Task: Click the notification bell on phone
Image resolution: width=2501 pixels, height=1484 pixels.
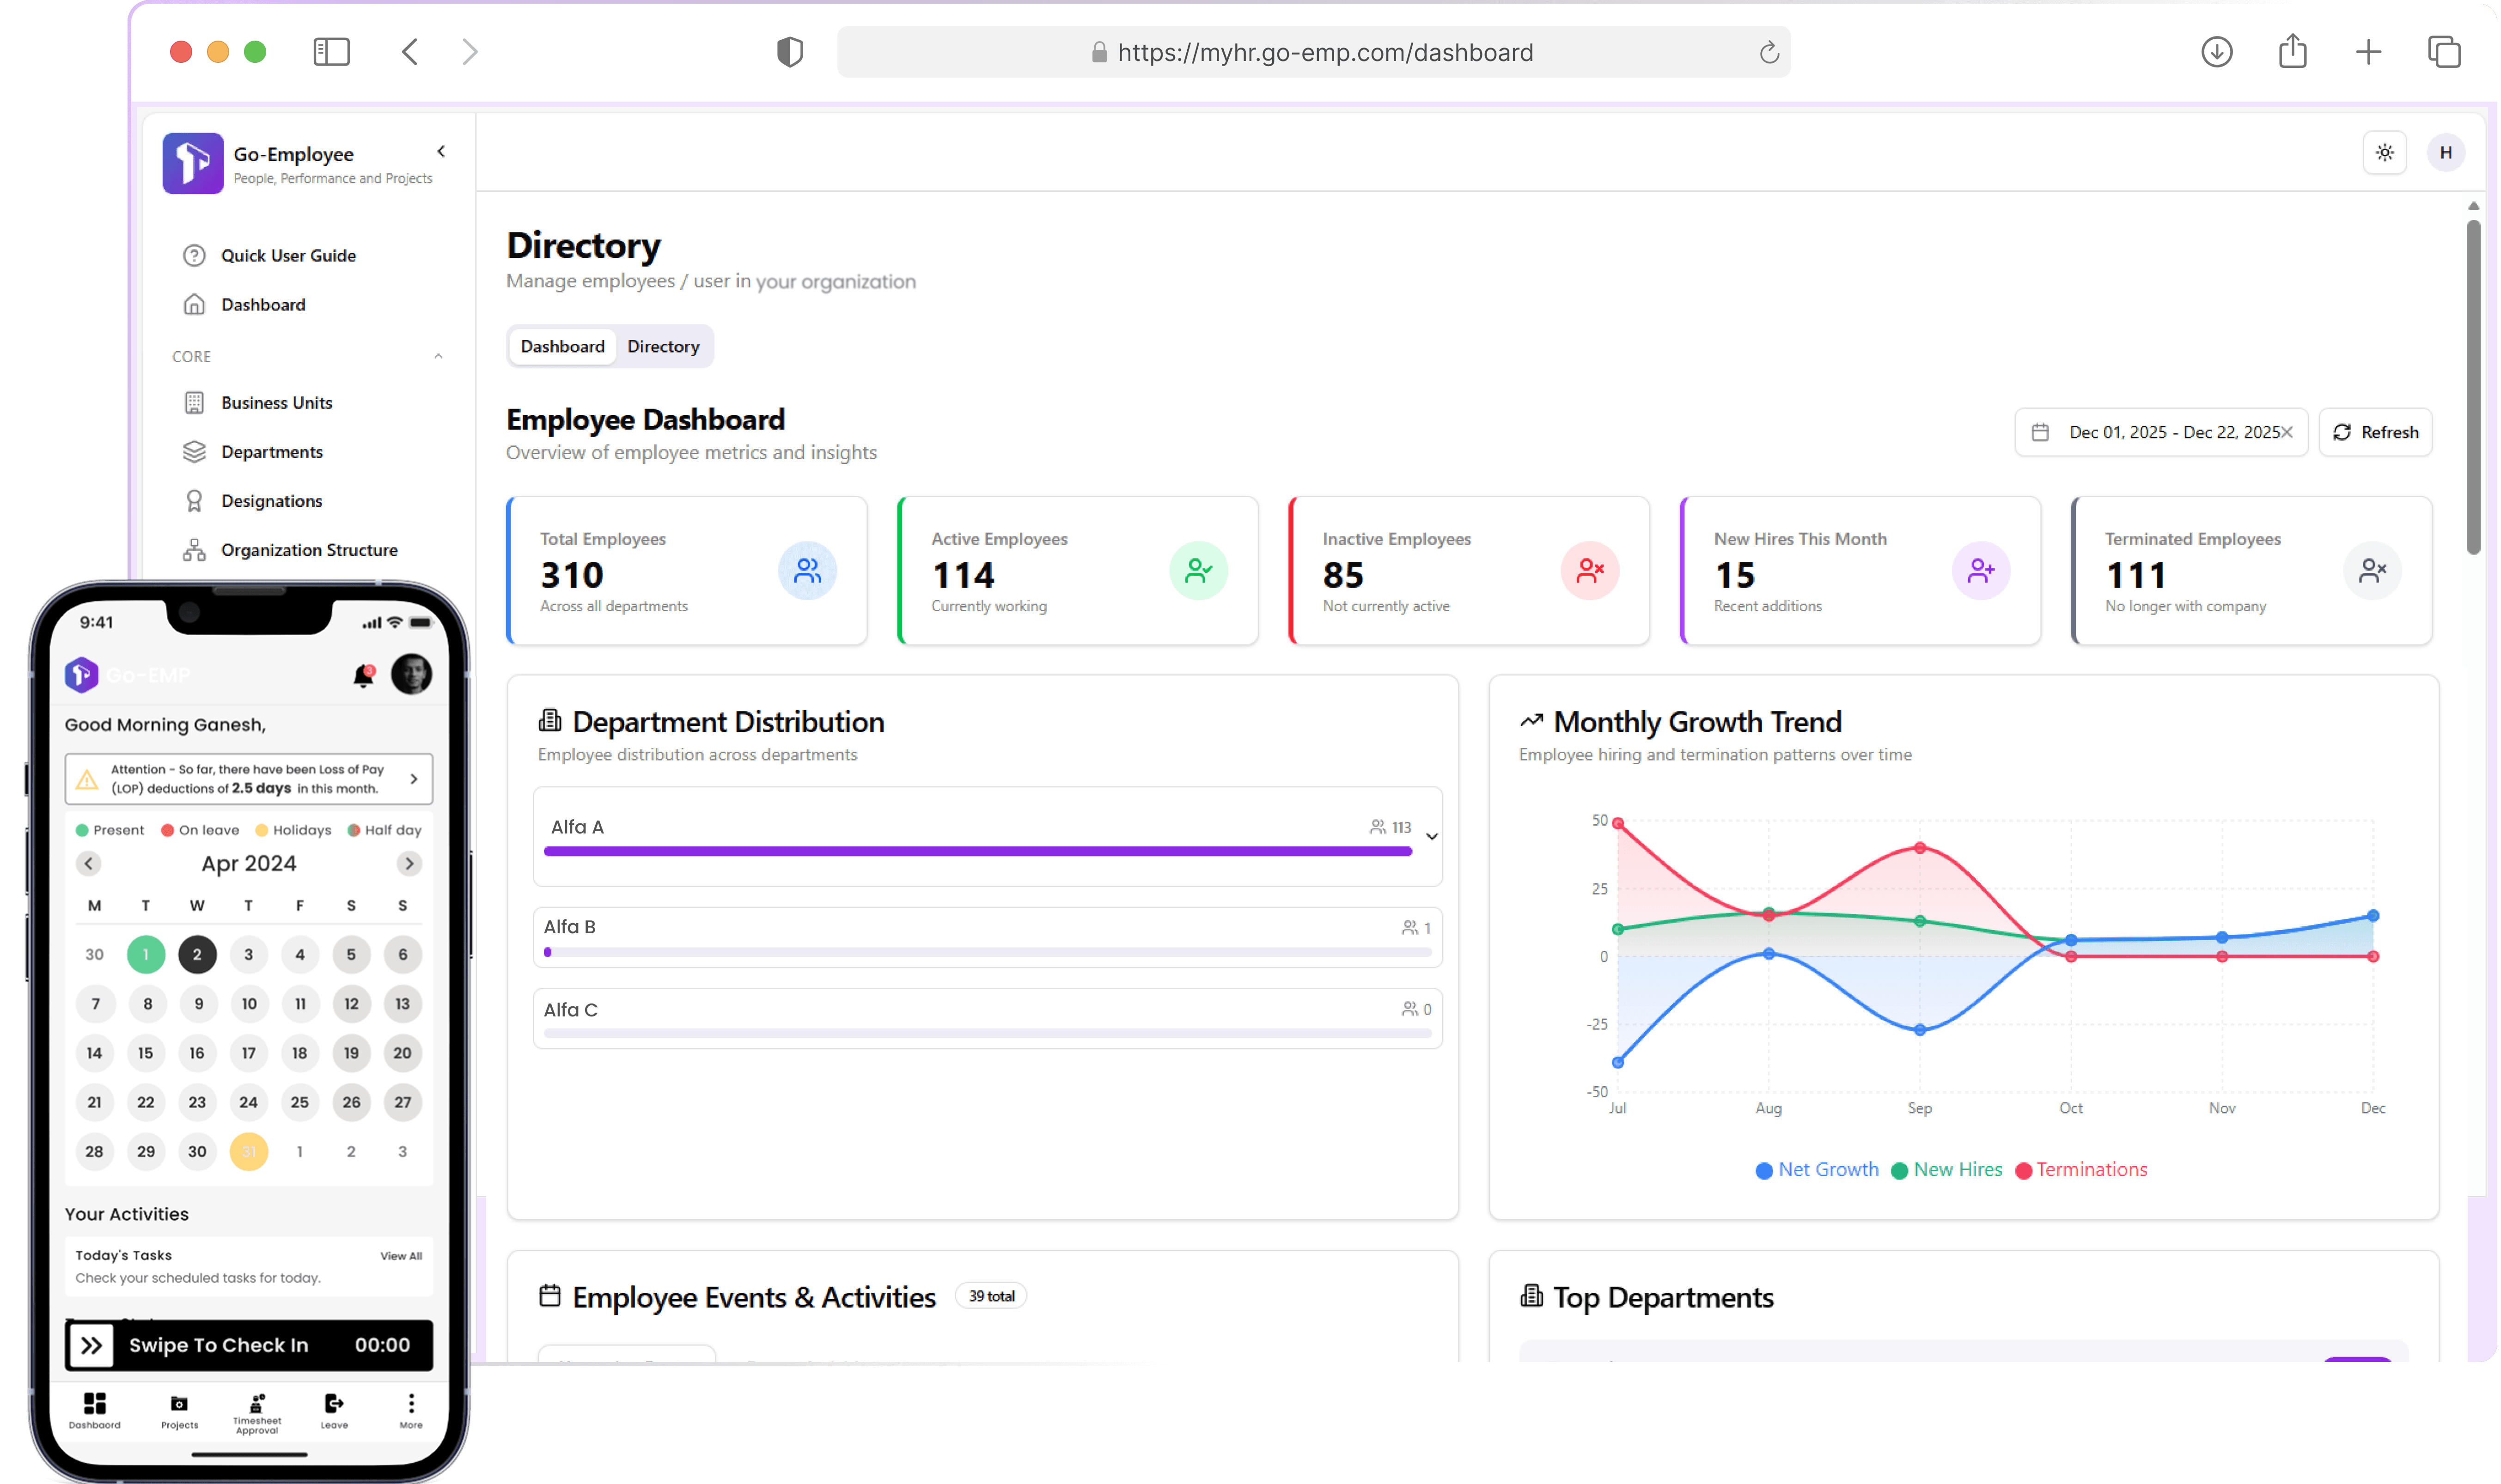Action: [363, 676]
